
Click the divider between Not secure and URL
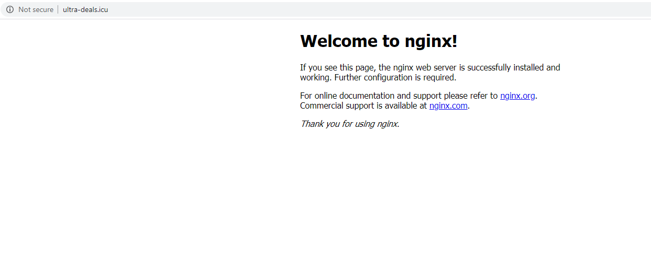(58, 9)
